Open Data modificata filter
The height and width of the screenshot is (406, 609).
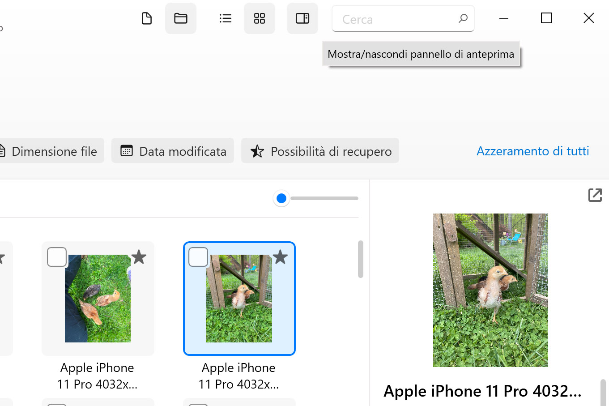pos(173,151)
